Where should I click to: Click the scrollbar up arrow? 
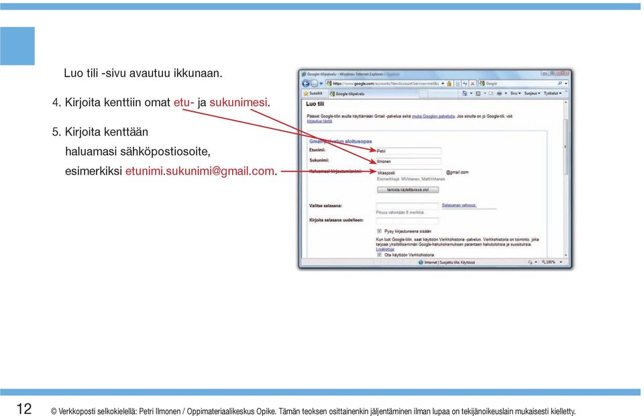[566, 102]
